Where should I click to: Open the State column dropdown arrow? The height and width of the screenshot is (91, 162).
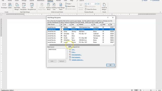[109, 25]
